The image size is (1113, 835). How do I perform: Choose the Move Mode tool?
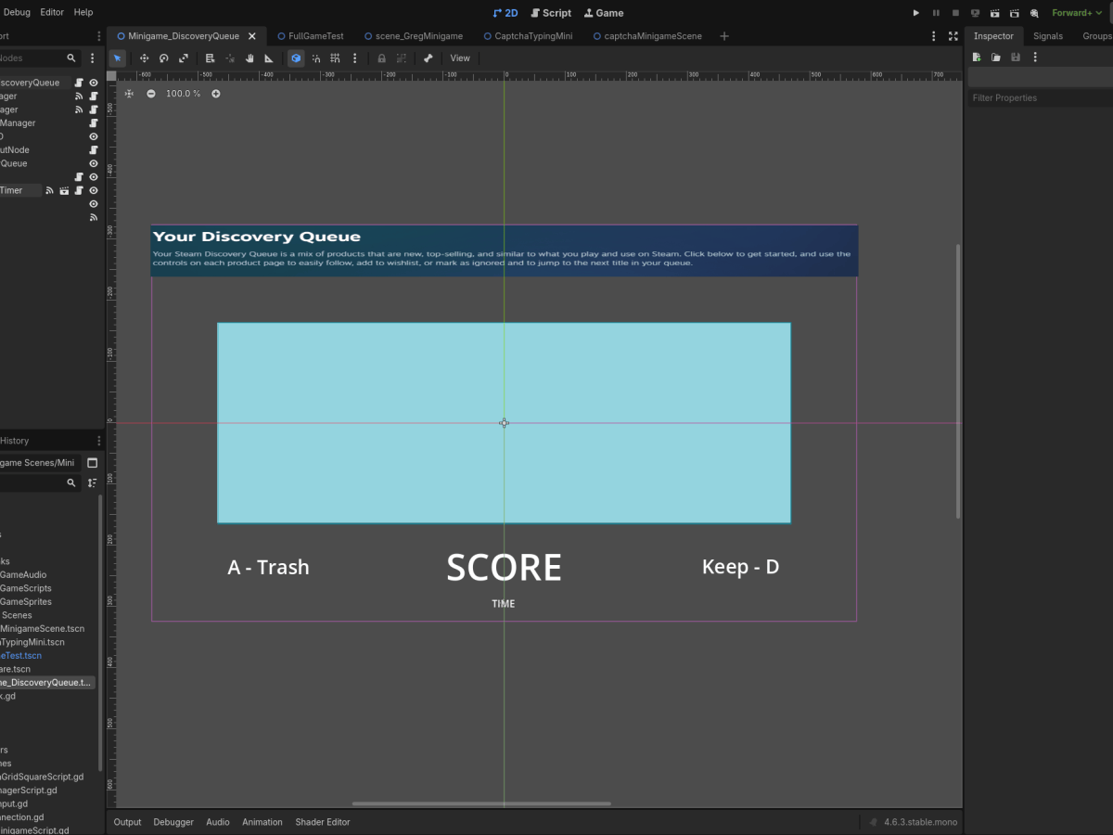(x=144, y=58)
